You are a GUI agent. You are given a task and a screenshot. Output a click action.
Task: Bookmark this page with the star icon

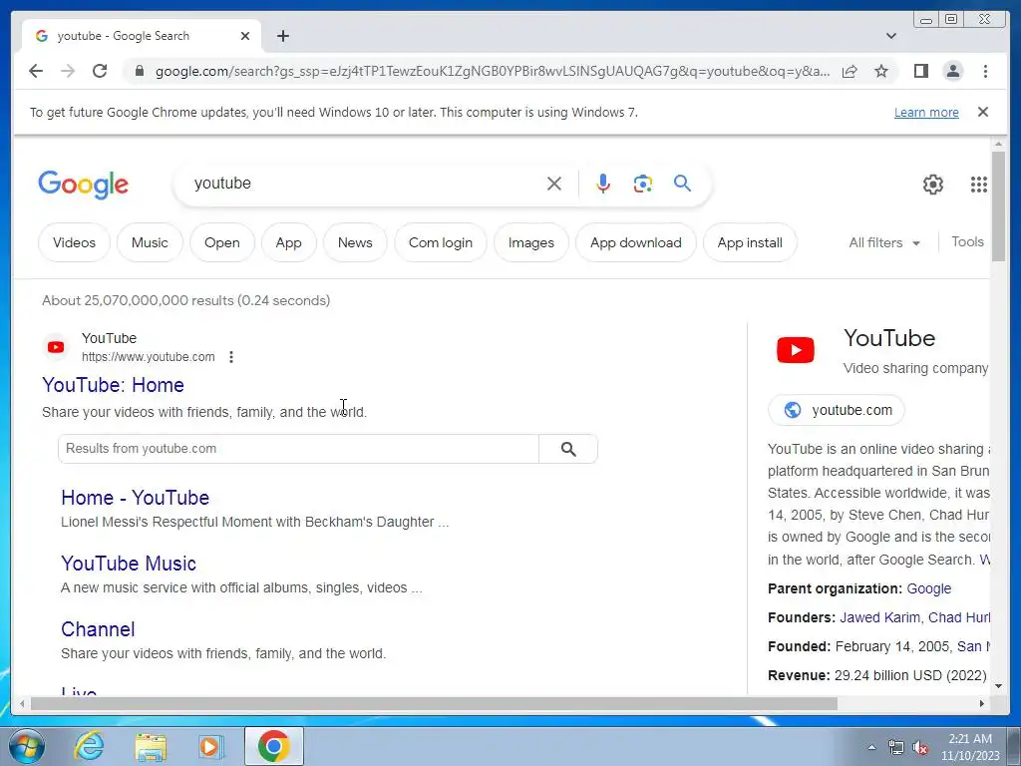[x=881, y=71]
